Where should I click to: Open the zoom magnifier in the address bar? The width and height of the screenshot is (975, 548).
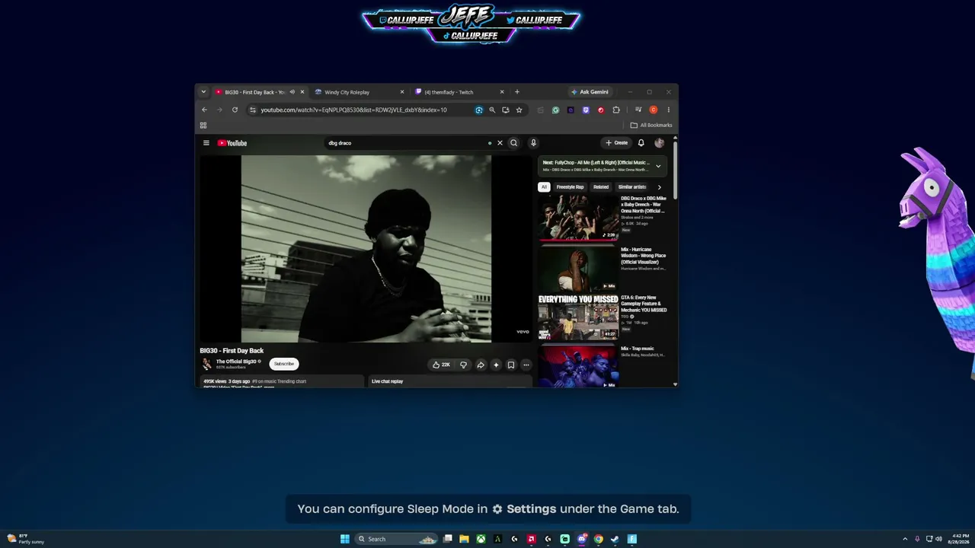click(x=492, y=110)
